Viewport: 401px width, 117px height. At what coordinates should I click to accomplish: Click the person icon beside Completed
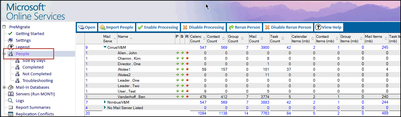17,67
